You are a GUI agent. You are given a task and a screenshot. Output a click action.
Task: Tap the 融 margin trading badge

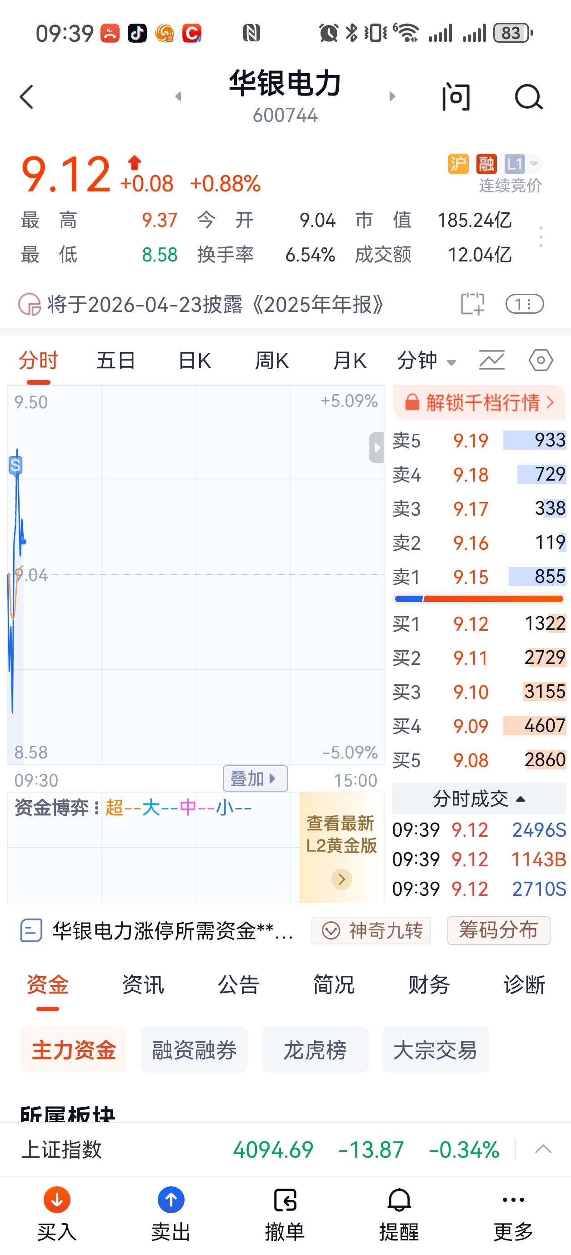(486, 164)
